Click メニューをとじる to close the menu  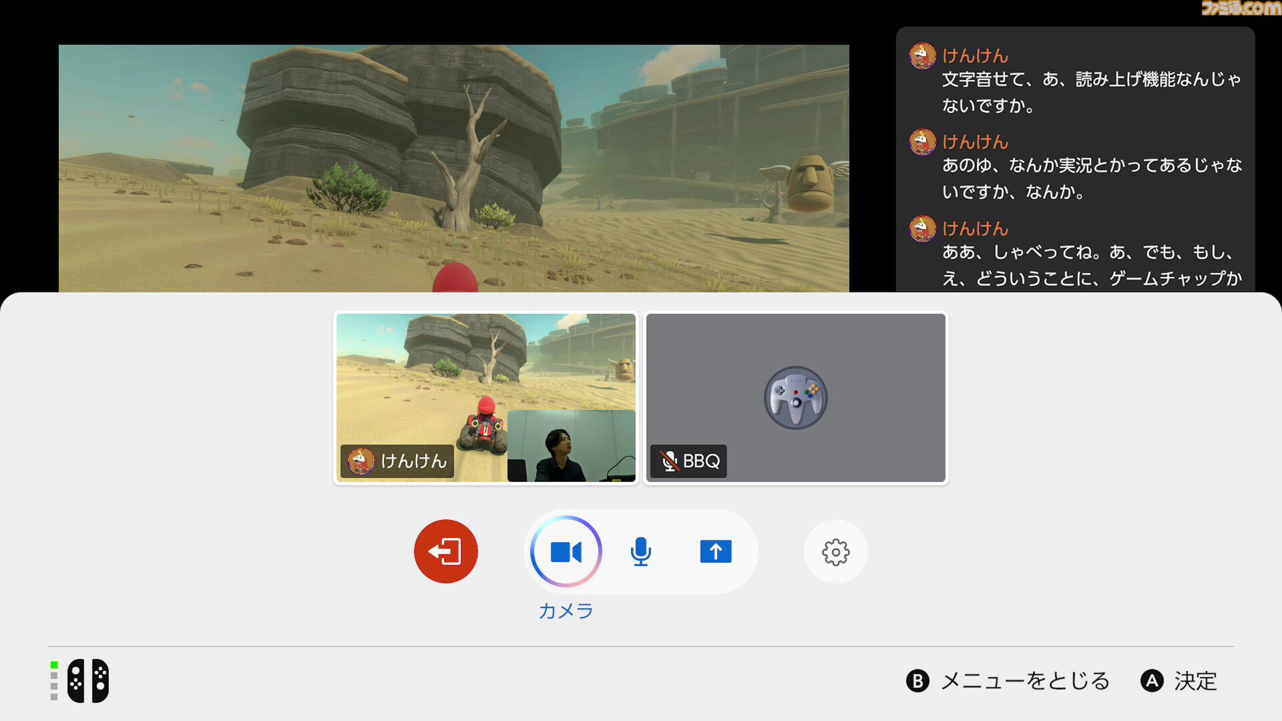point(1025,681)
